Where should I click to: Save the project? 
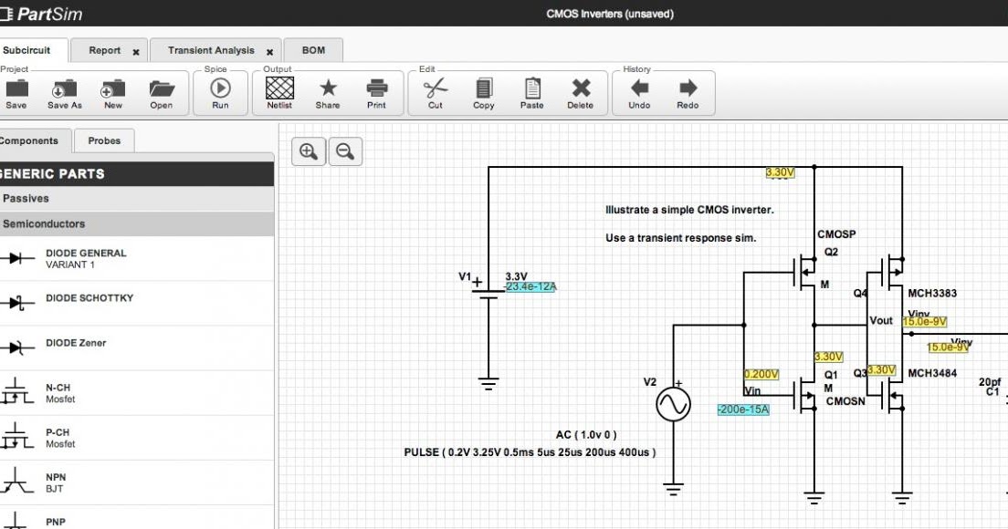click(16, 89)
